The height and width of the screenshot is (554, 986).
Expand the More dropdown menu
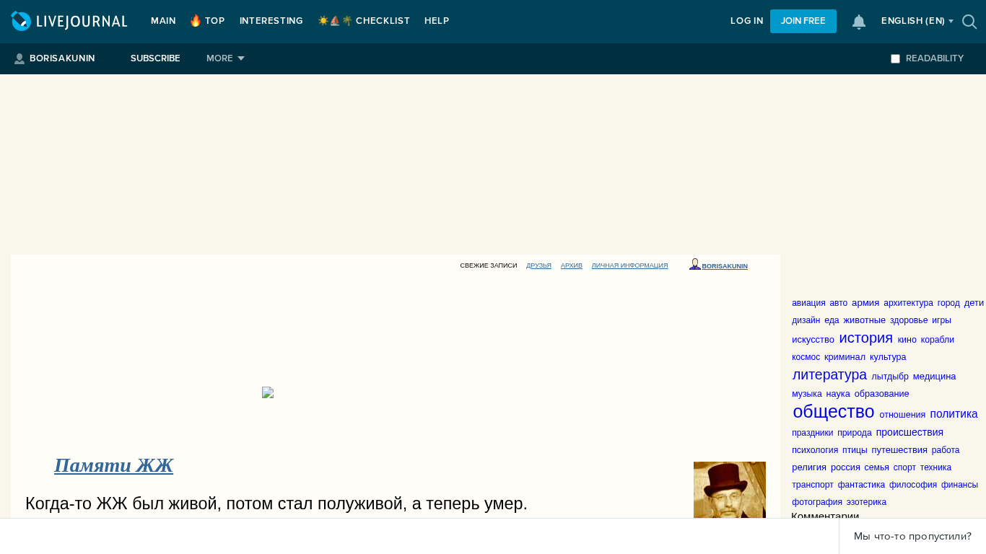pos(225,58)
